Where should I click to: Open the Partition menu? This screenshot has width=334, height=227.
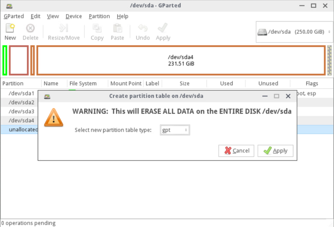tap(99, 16)
